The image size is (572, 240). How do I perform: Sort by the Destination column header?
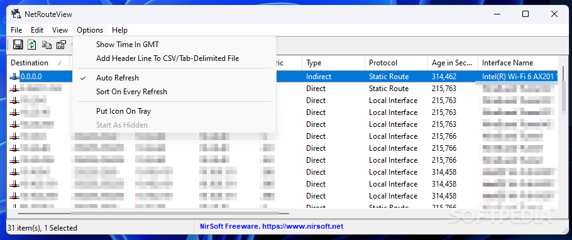pos(38,63)
